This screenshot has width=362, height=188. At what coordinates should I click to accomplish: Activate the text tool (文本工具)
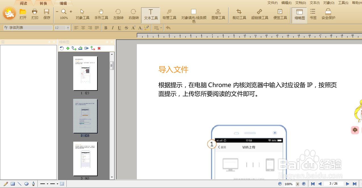(x=150, y=14)
